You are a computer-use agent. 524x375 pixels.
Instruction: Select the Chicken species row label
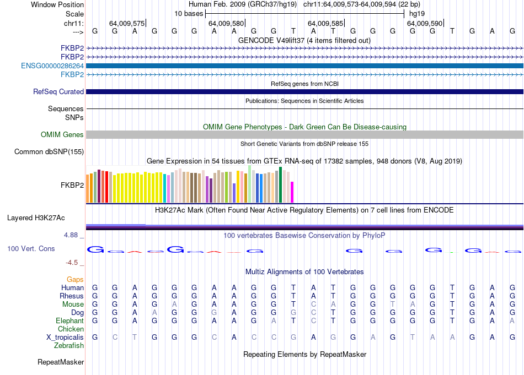tap(71, 329)
